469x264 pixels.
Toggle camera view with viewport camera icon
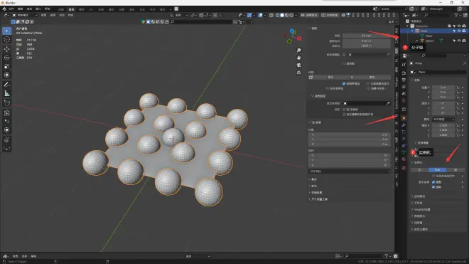[x=298, y=65]
